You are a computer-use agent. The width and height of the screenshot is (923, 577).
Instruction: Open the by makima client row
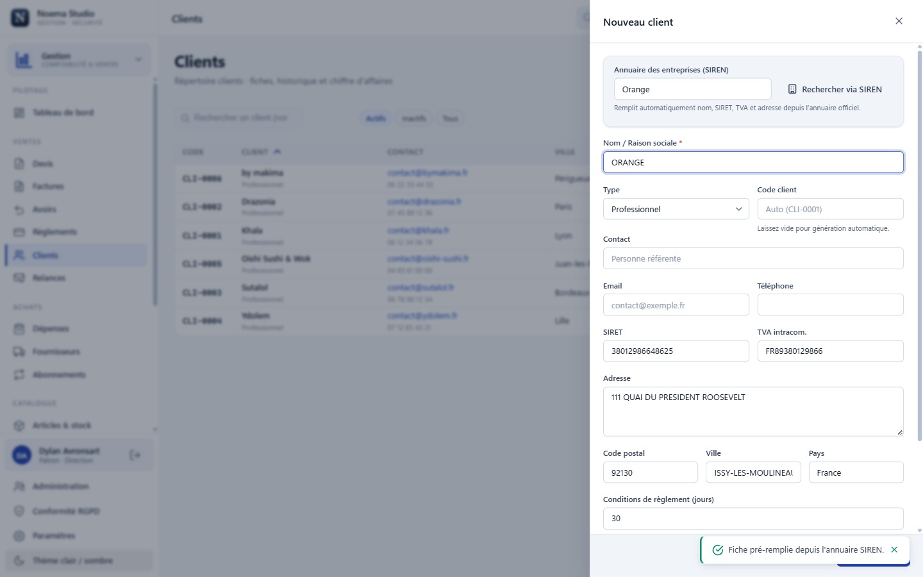[383, 178]
